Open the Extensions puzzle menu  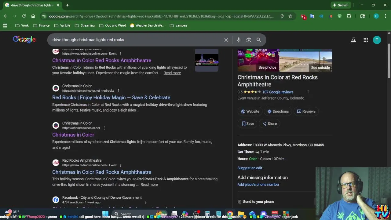tap(349, 16)
